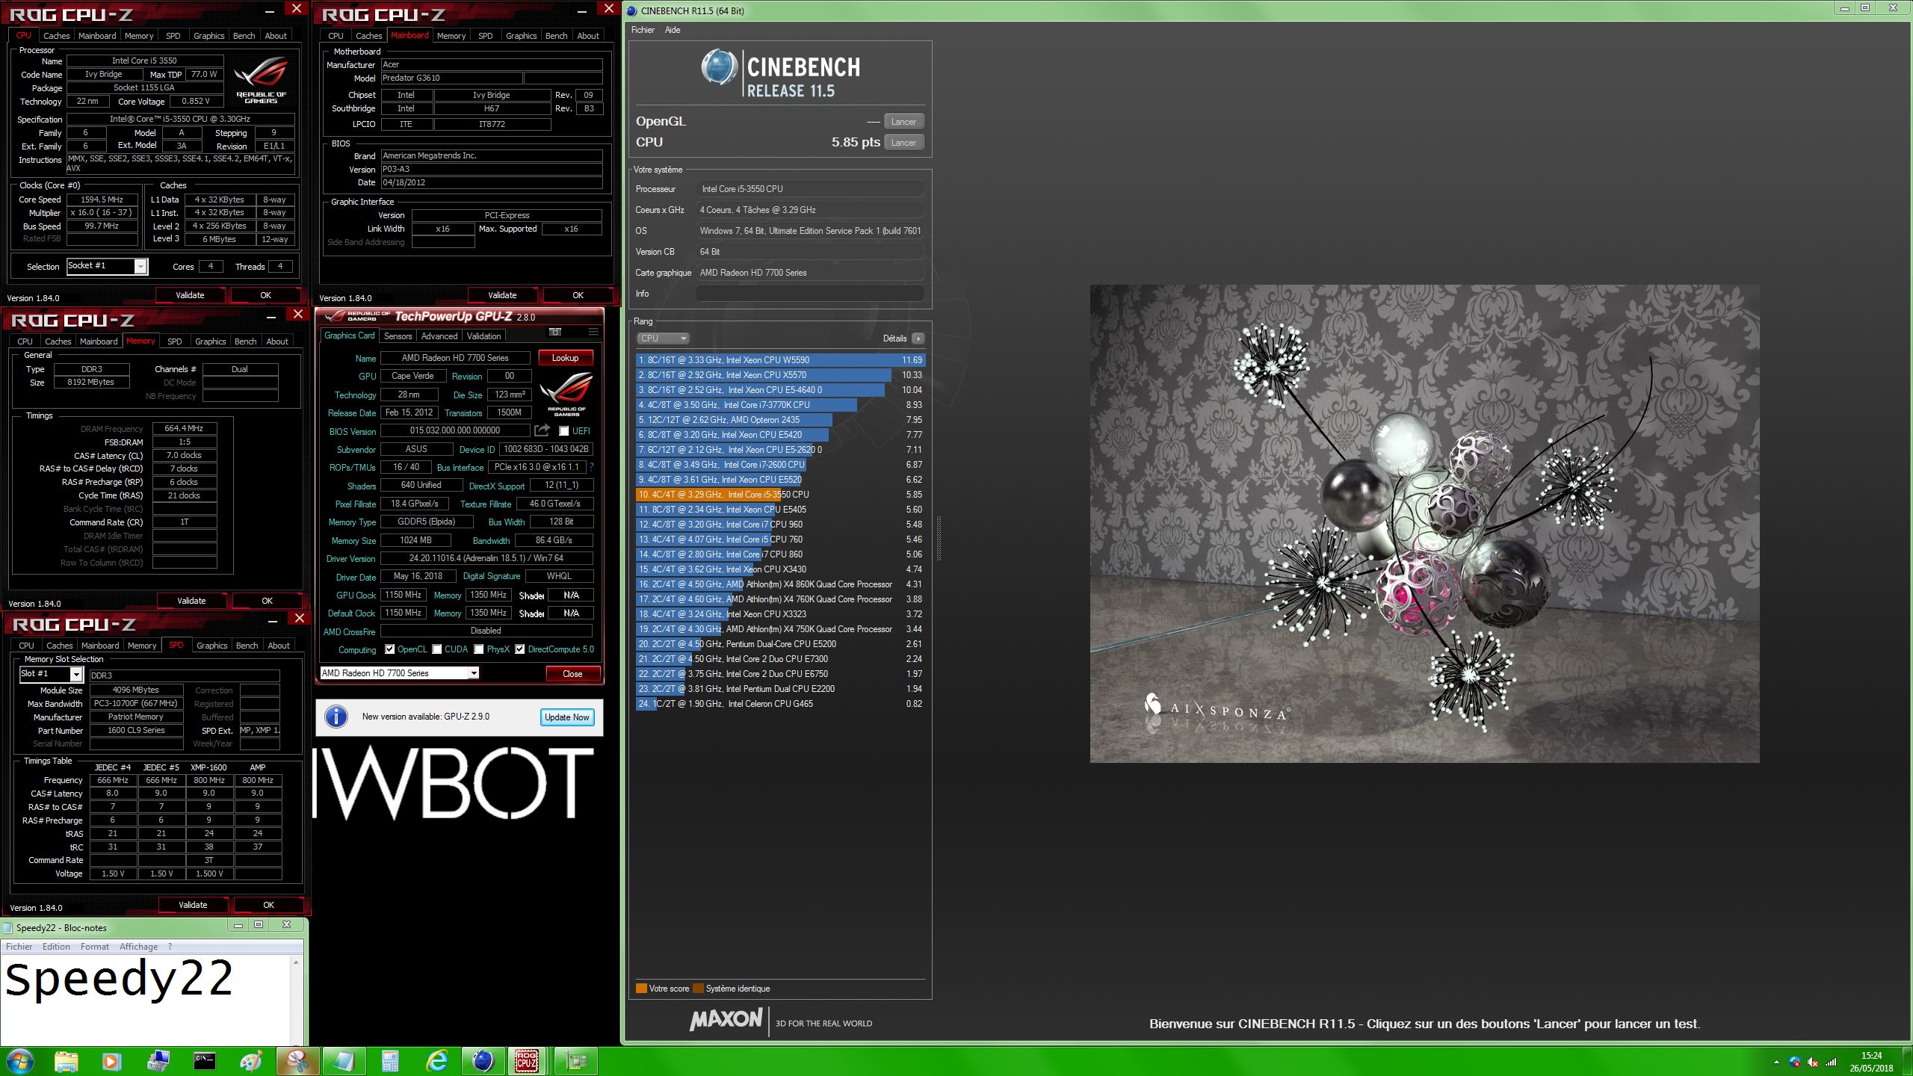Open the Sensors tab in GPU-Z
The width and height of the screenshot is (1913, 1076).
(x=398, y=336)
